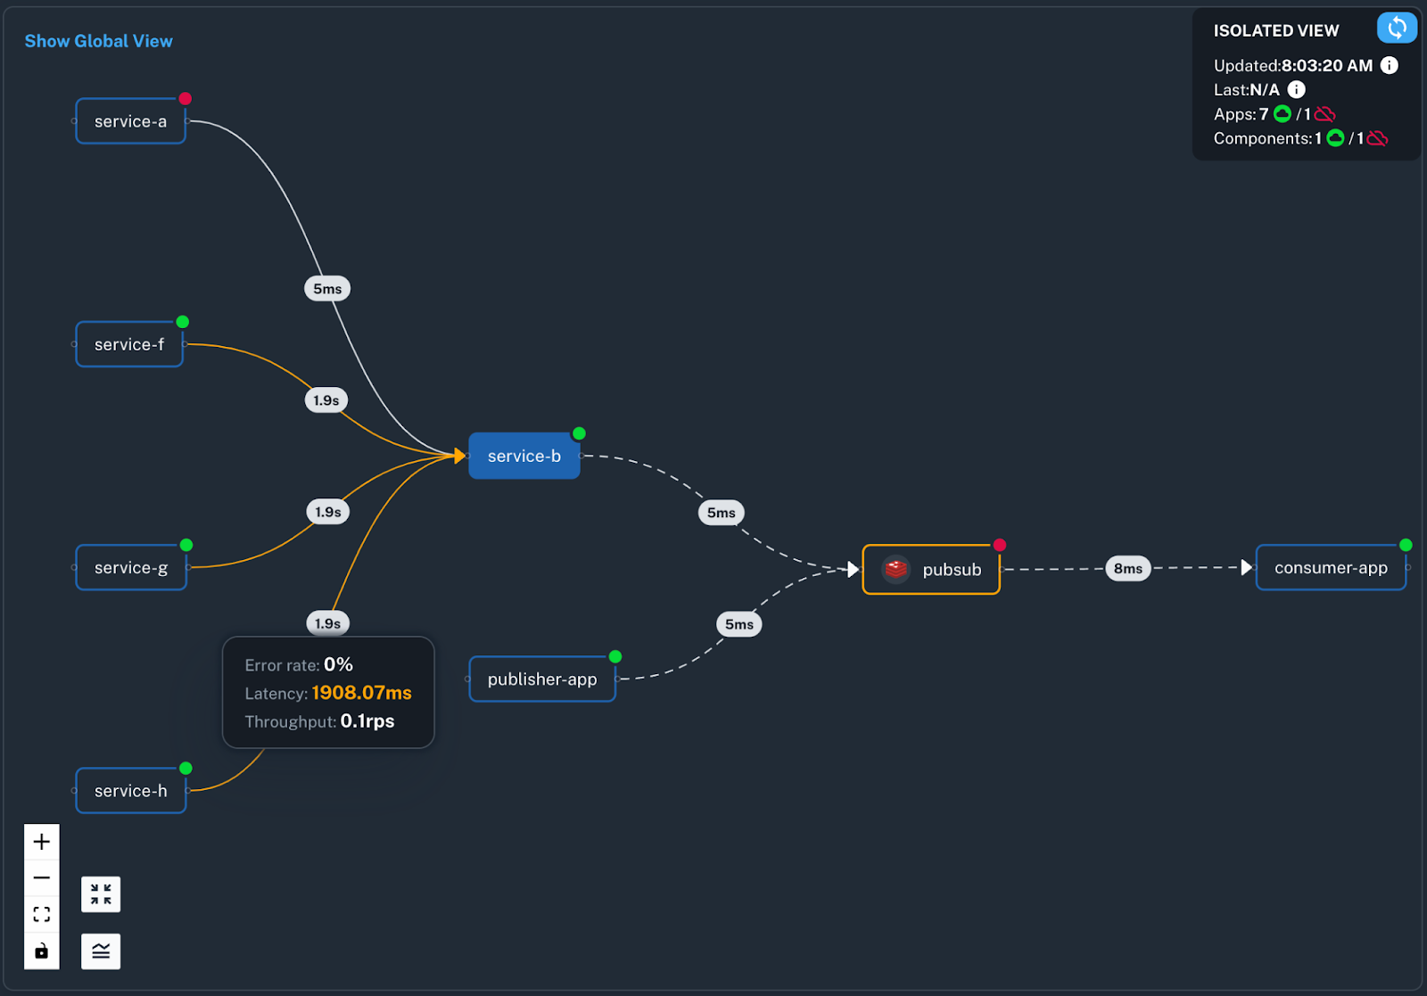Click the info icon next to Updated time
The width and height of the screenshot is (1427, 996).
point(1389,65)
